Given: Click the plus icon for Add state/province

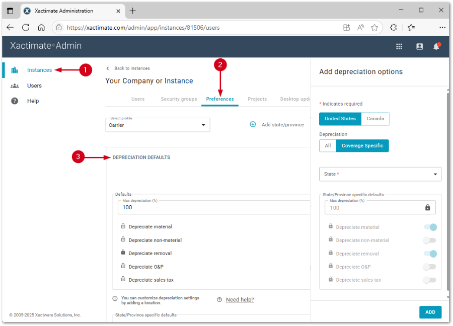Looking at the screenshot, I should tap(253, 124).
